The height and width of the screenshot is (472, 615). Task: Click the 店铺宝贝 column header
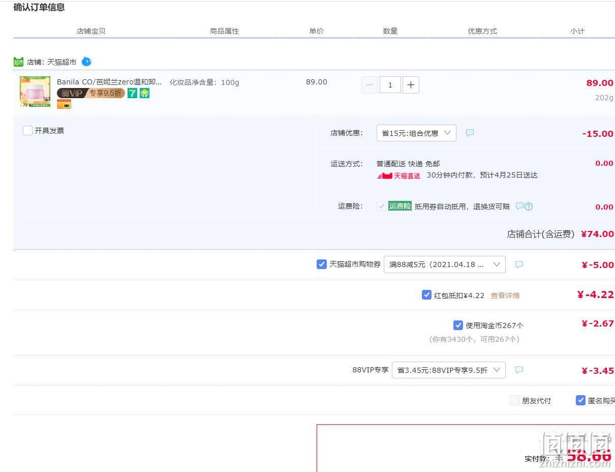click(91, 31)
